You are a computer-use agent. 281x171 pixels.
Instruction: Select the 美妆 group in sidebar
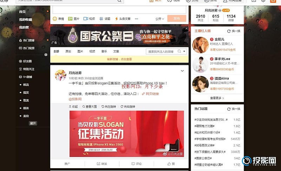point(26,116)
